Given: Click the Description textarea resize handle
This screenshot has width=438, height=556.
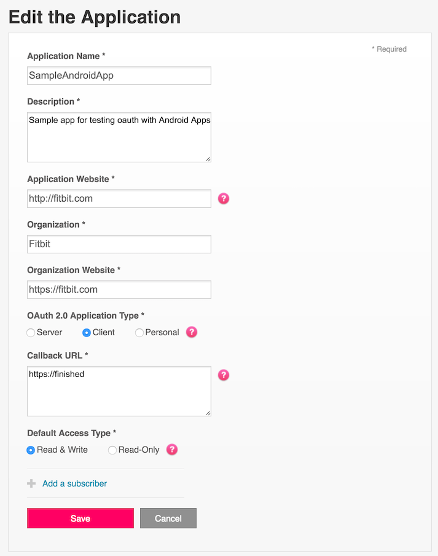Looking at the screenshot, I should pyautogui.click(x=208, y=158).
